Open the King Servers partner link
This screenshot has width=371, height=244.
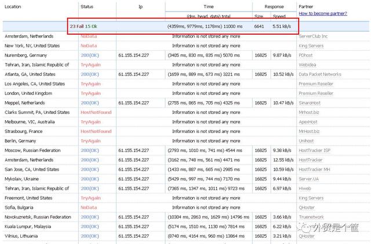click(x=312, y=45)
